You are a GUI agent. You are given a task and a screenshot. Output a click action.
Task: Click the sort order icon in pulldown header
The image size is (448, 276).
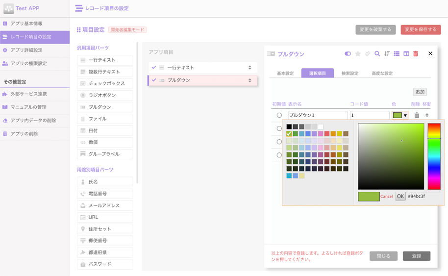(387, 54)
